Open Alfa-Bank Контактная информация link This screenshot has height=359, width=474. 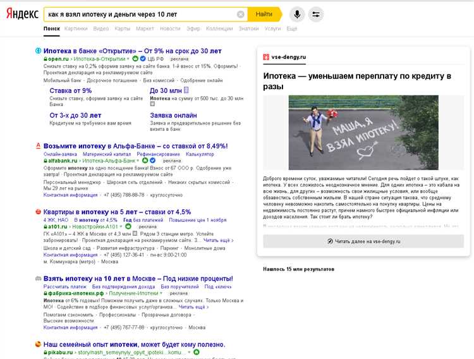coord(70,195)
